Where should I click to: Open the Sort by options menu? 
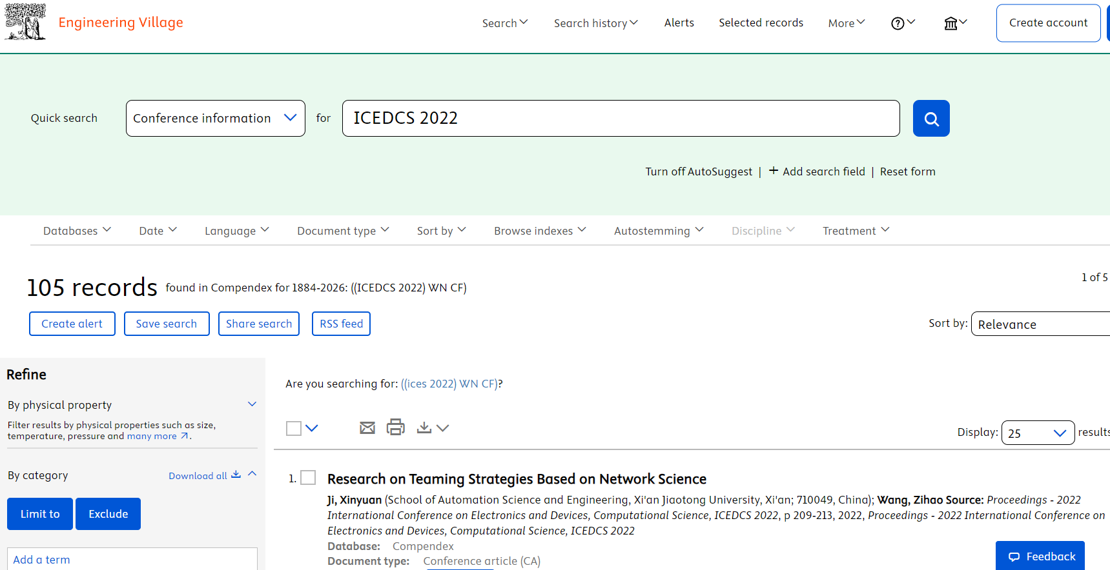click(x=441, y=231)
